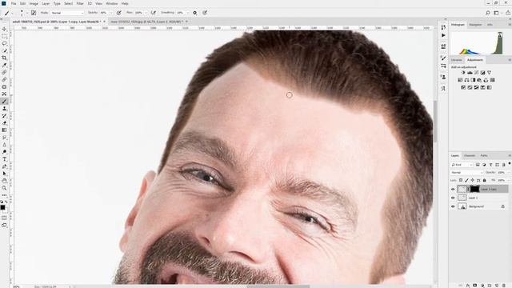Image resolution: width=512 pixels, height=288 pixels.
Task: Open the brush Mode dropdown
Action: click(x=67, y=13)
